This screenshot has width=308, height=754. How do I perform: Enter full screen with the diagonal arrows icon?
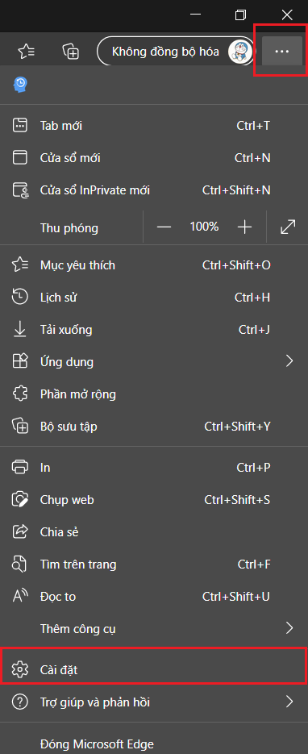point(288,227)
